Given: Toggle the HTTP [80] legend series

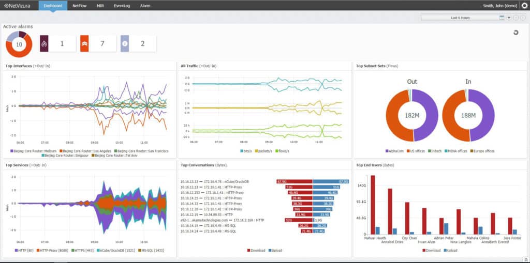Looking at the screenshot, I should click(x=25, y=251).
